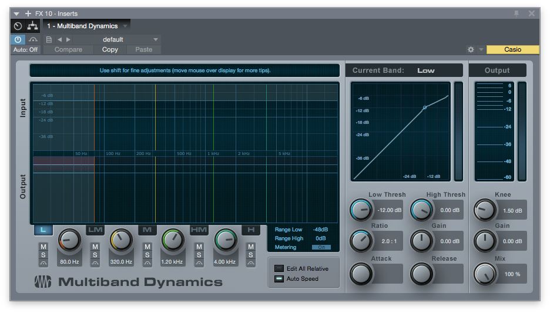This screenshot has width=550, height=313.
Task: Click the settings gear icon
Action: [x=471, y=50]
